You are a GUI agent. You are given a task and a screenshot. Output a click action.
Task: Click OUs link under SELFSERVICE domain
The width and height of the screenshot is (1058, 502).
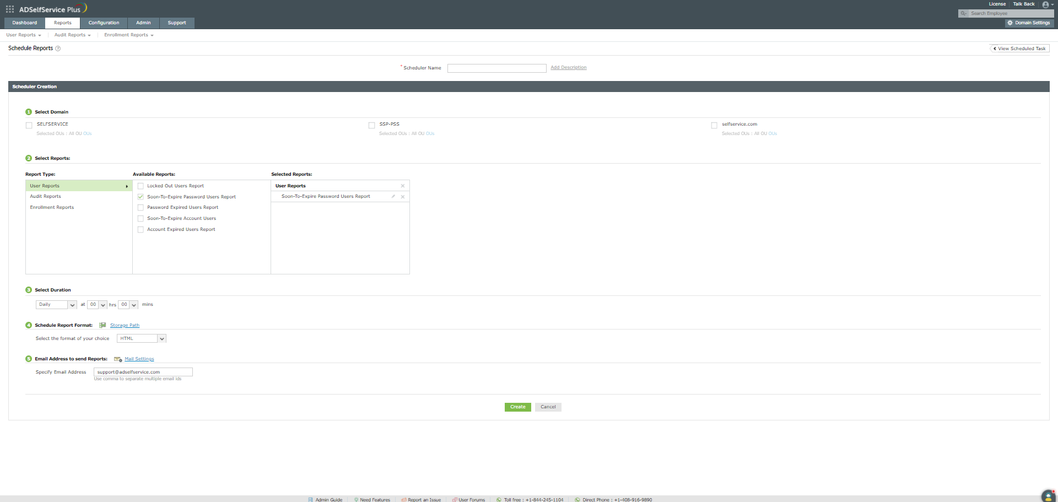click(88, 134)
